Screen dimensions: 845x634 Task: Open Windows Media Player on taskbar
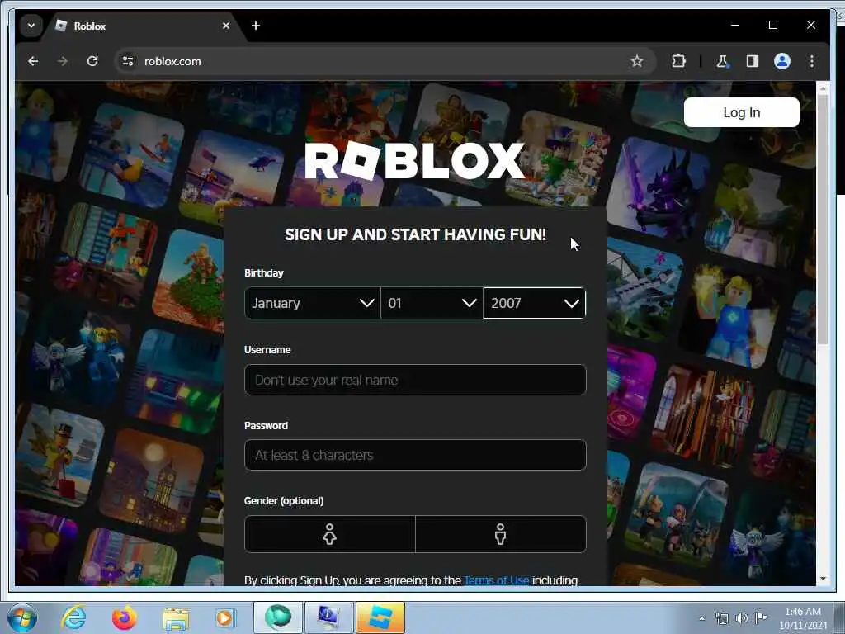225,617
